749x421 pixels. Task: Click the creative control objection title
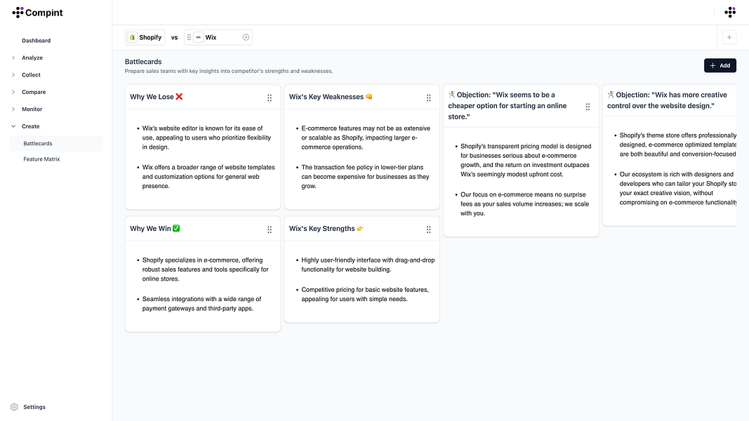coord(668,100)
